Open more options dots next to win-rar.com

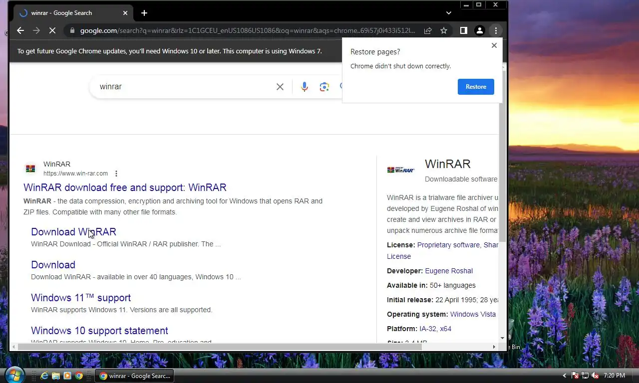click(116, 174)
